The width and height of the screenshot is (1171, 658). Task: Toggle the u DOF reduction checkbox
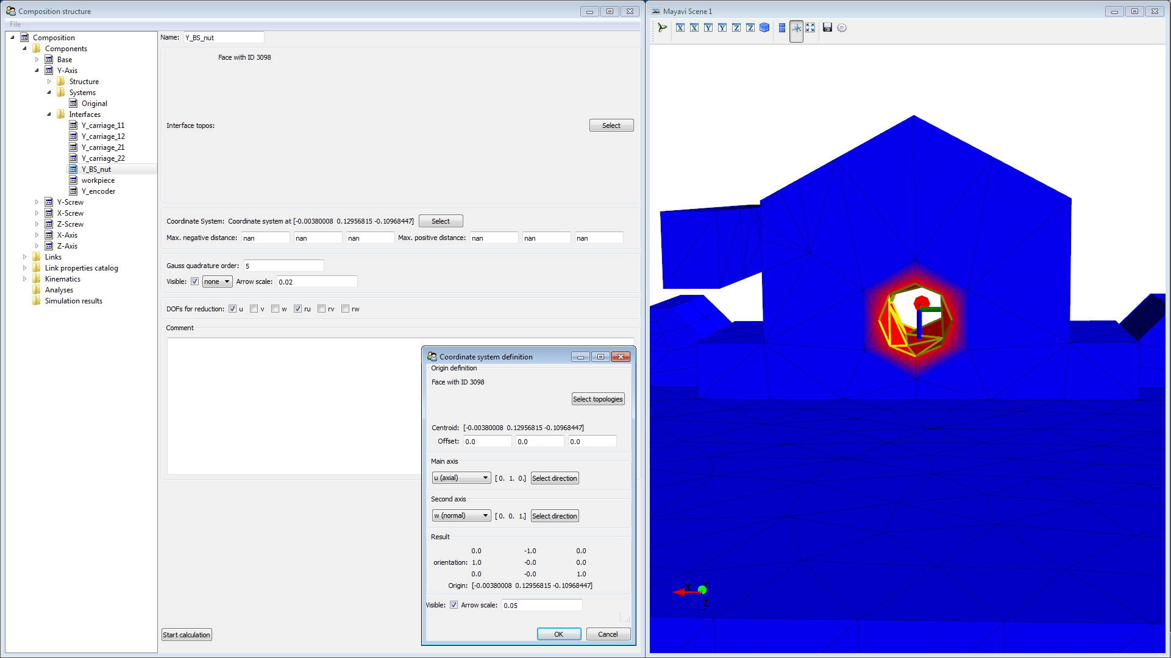click(232, 309)
